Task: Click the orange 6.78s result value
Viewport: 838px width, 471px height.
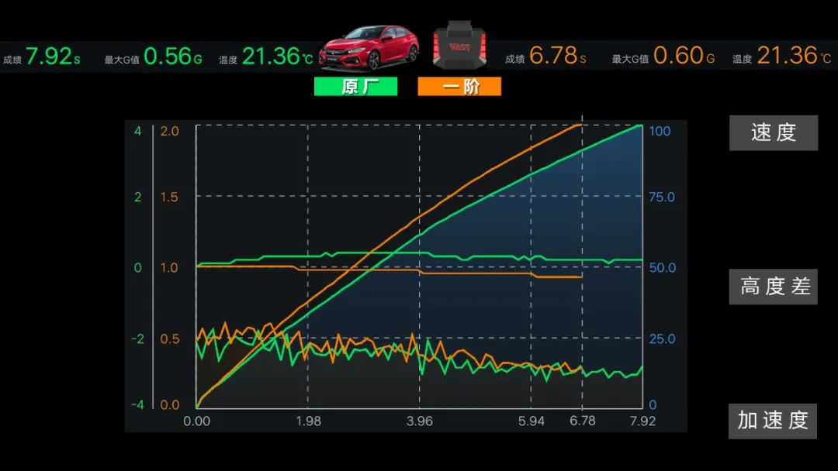Action: coord(557,57)
